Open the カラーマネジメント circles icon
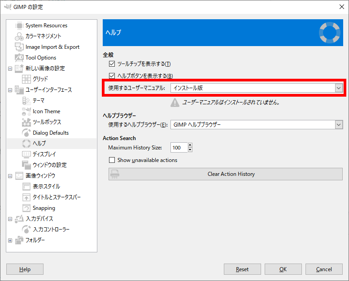The image size is (349, 281). pos(19,36)
